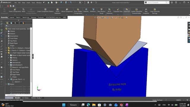The image size is (190, 107).
Task: Open the DisplayManager tab icon
Action: [x=23, y=23]
